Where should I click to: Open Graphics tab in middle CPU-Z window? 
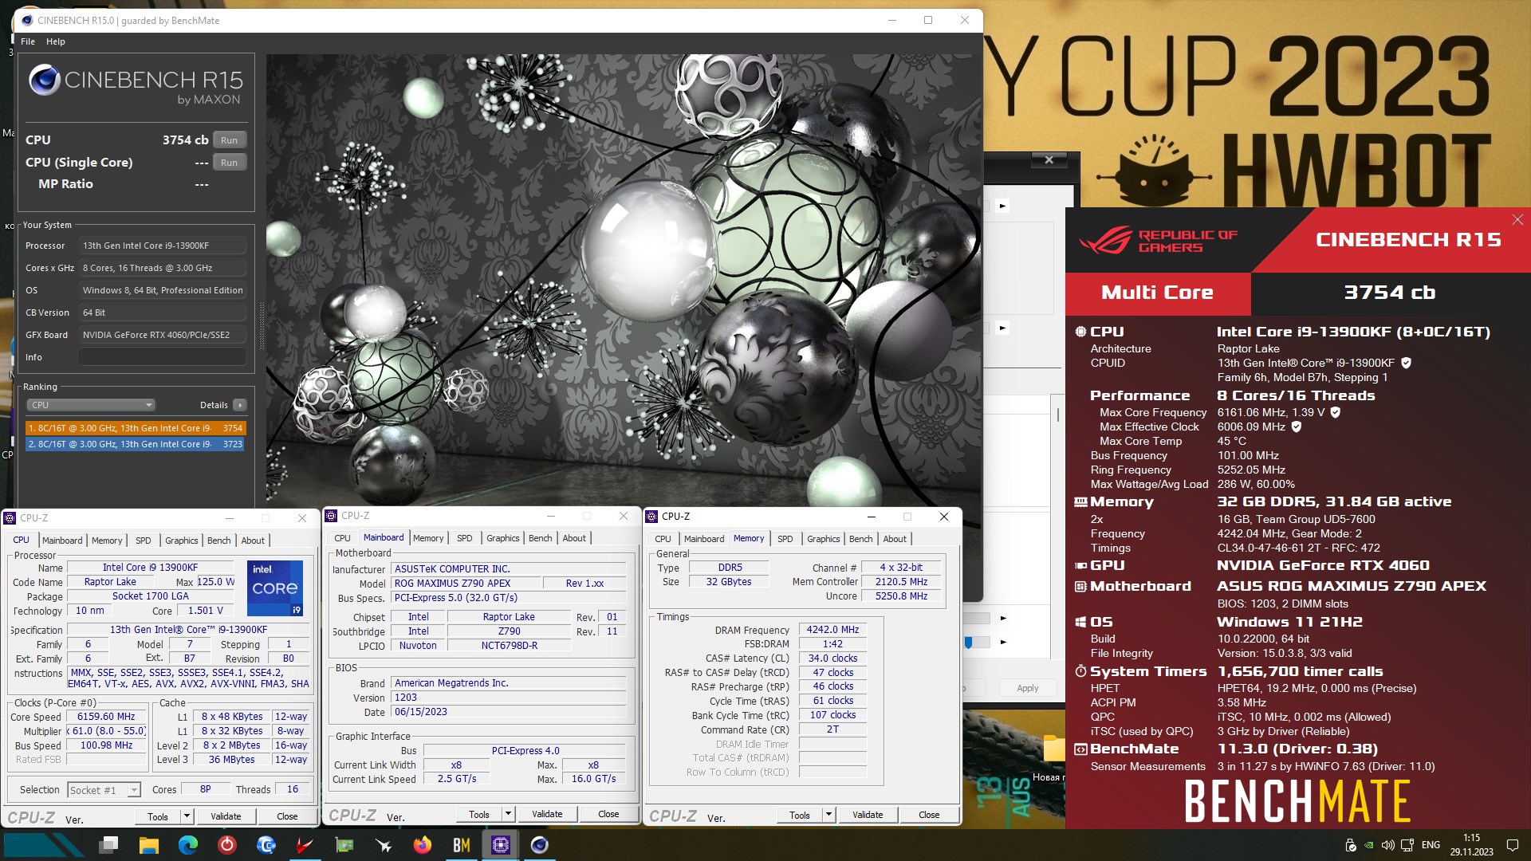tap(503, 538)
